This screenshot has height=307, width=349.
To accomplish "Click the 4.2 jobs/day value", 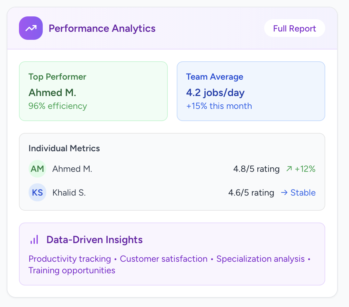I will point(215,92).
